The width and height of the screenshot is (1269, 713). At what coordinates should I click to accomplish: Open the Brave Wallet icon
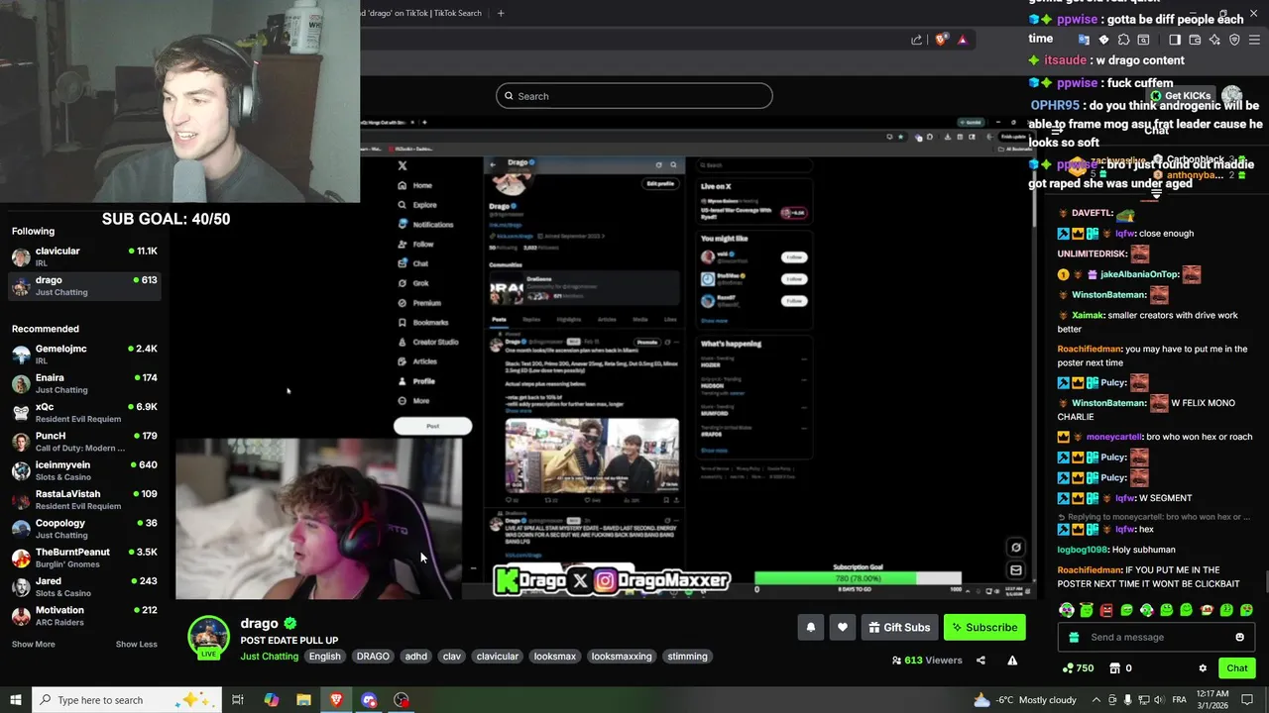point(1195,40)
